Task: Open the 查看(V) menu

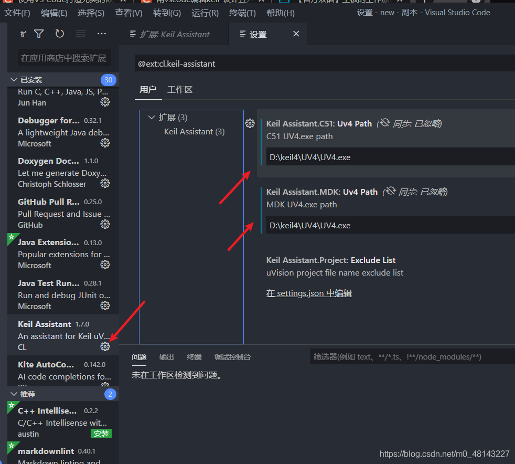Action: (x=128, y=13)
